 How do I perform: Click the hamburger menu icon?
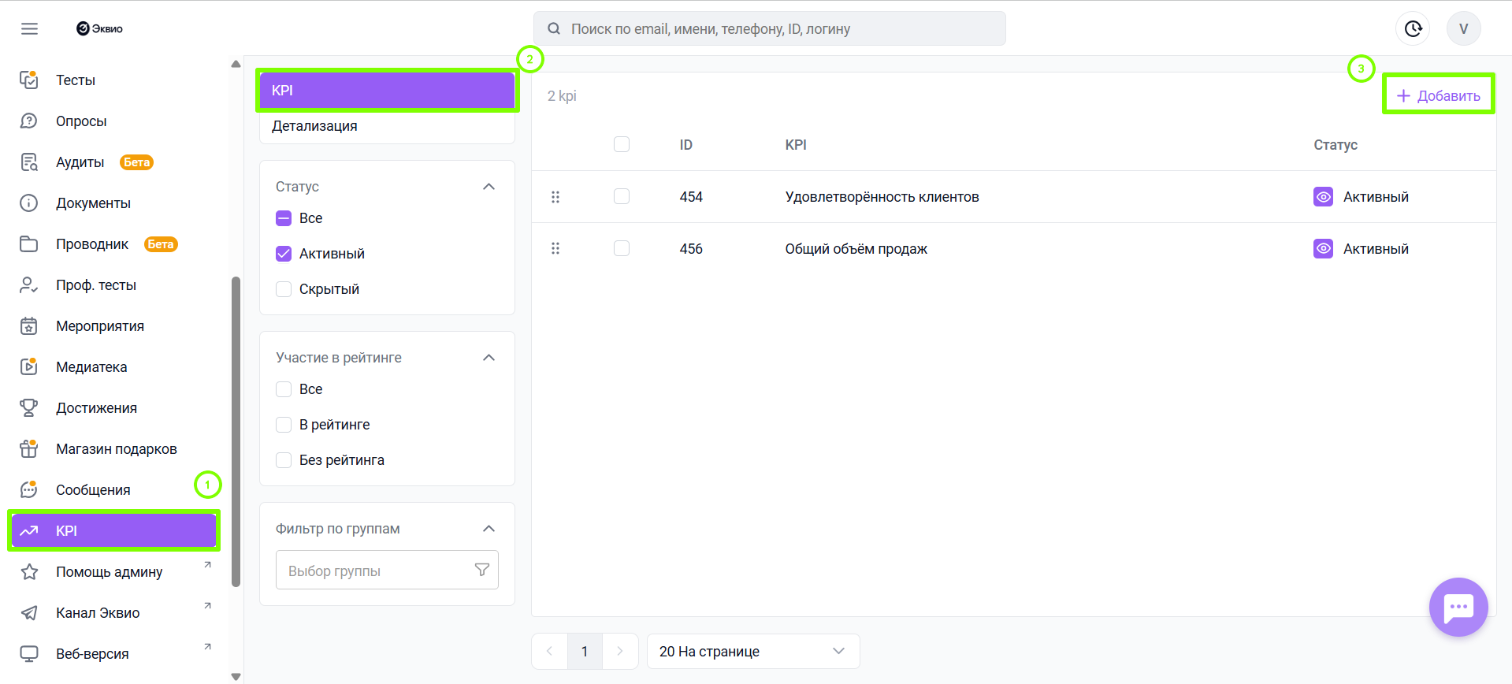click(x=29, y=29)
